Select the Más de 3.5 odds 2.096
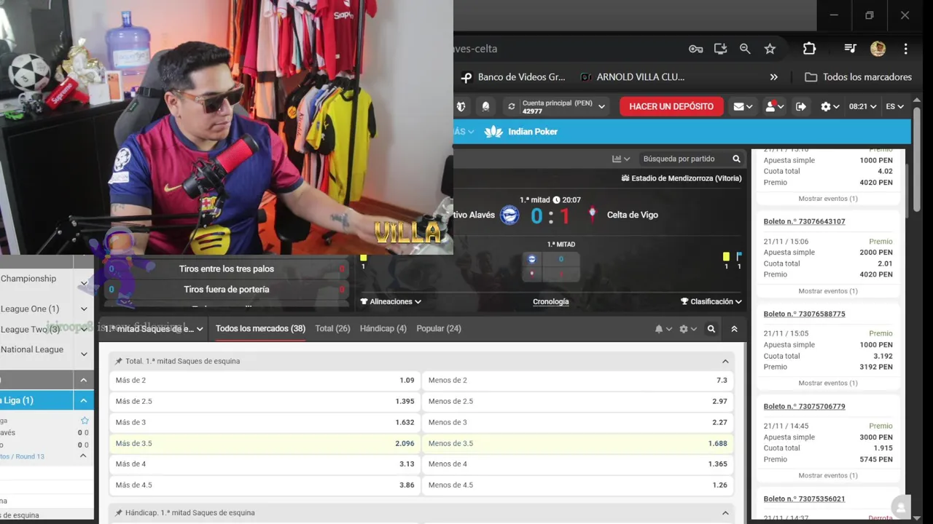 [265, 443]
